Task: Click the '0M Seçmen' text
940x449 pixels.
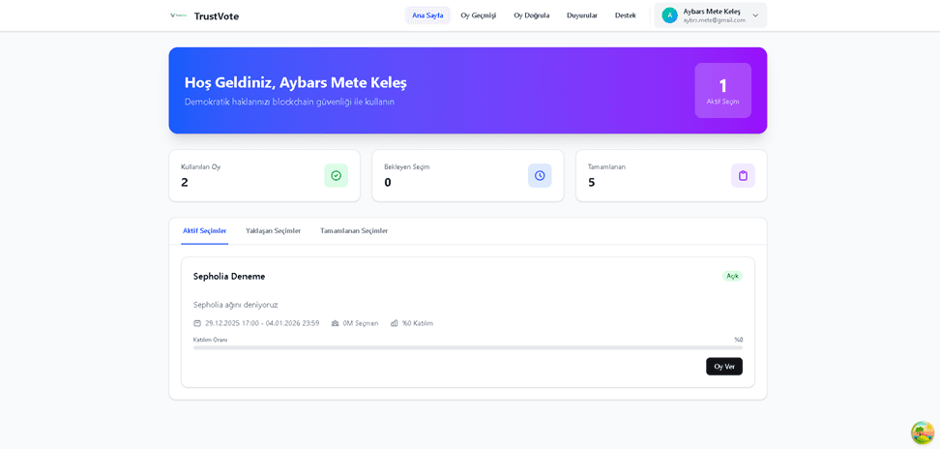Action: (x=361, y=323)
